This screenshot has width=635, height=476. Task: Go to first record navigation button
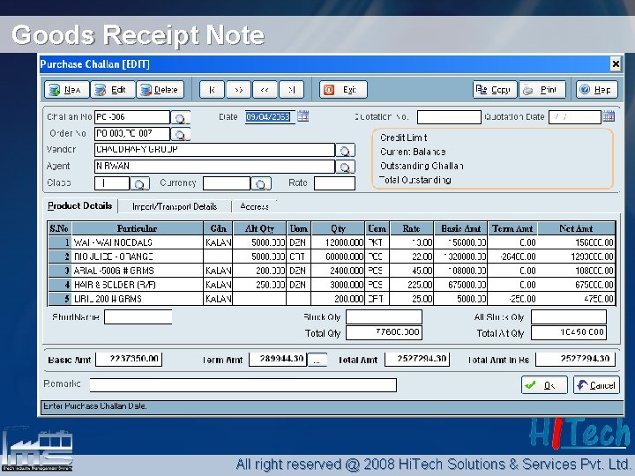(212, 89)
